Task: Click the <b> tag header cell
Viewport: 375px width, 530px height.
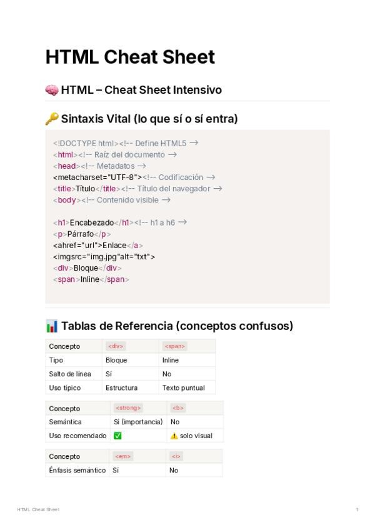Action: pos(177,408)
